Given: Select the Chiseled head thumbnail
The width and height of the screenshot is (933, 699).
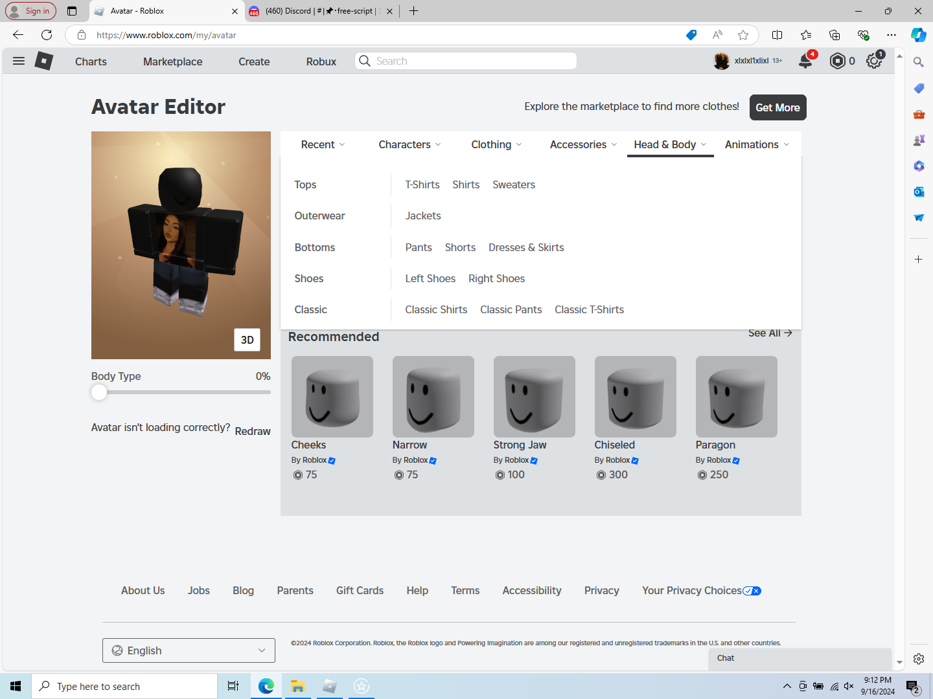Looking at the screenshot, I should pyautogui.click(x=636, y=397).
